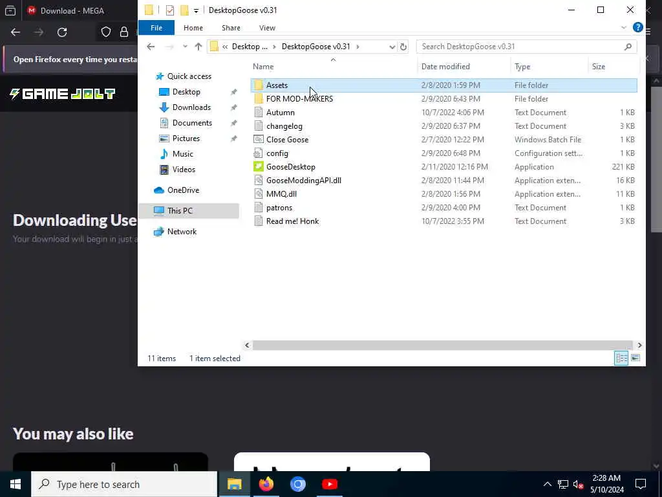Show hidden system tray icons
The width and height of the screenshot is (662, 497).
tap(547, 484)
